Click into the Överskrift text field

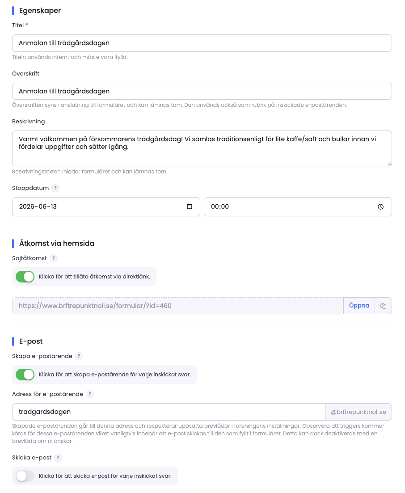(202, 91)
